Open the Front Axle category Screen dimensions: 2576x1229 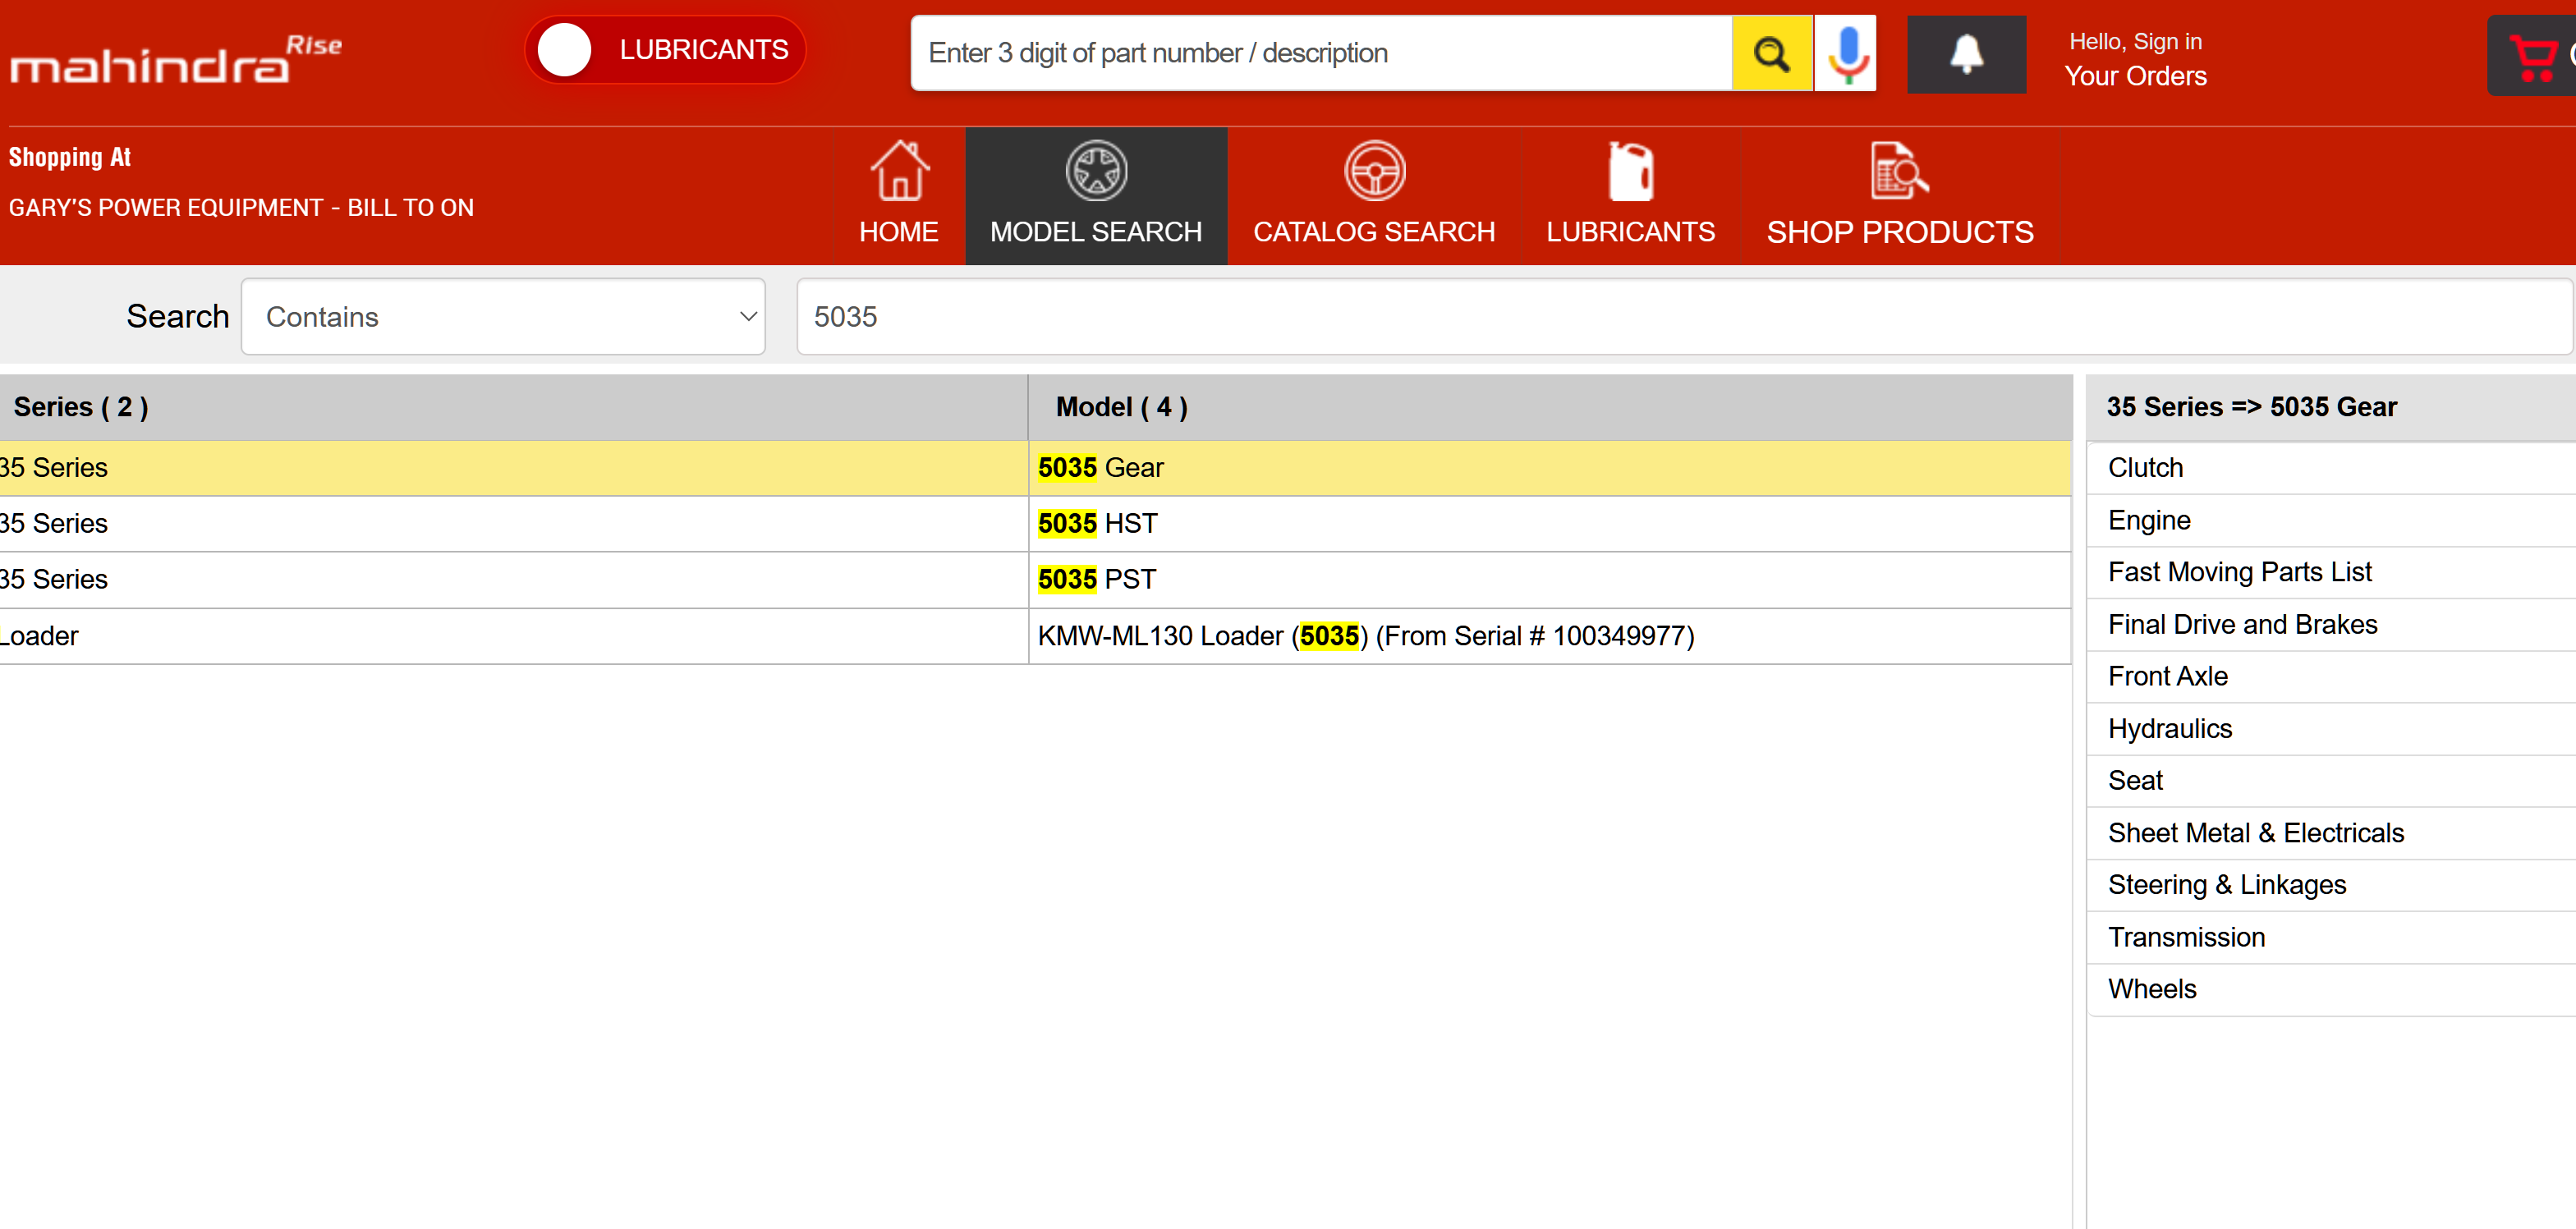click(2331, 676)
